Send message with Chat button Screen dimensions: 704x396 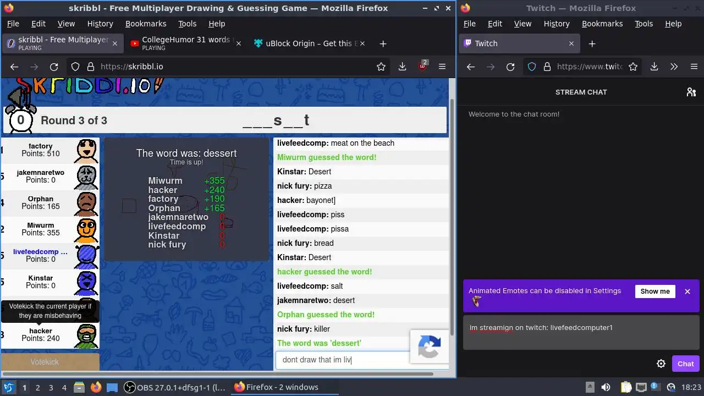(686, 364)
